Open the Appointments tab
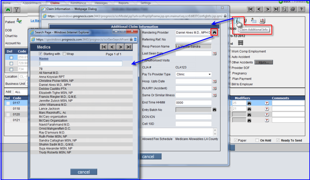 click(x=32, y=3)
